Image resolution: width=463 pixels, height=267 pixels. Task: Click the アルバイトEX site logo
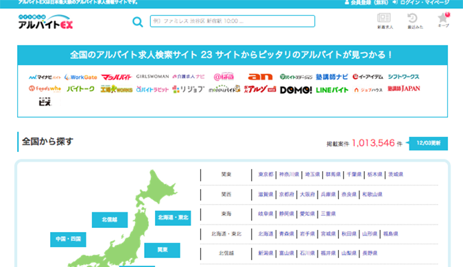coord(45,21)
